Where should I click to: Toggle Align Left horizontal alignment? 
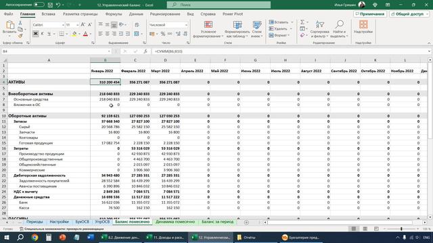tap(101, 34)
